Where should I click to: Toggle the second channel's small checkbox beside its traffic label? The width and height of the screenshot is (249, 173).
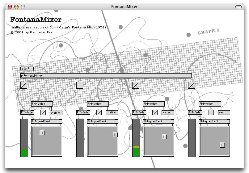click(x=99, y=113)
